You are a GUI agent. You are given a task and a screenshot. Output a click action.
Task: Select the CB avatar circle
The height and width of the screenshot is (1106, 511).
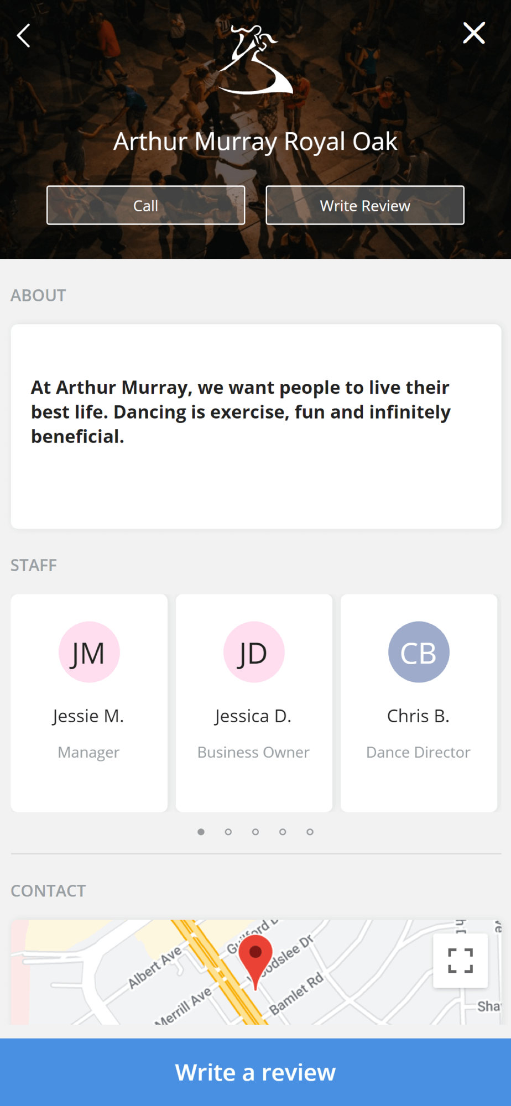pos(419,652)
